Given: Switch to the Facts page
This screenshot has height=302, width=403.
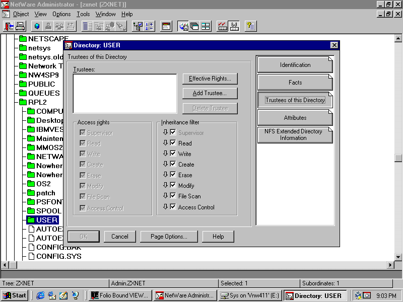Looking at the screenshot, I should [x=295, y=83].
